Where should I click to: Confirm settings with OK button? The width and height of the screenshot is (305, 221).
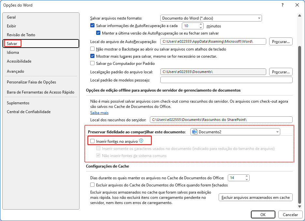point(263,214)
